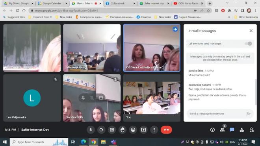Pin Sandra Štiks video tile
The image size is (260, 146).
point(83,98)
